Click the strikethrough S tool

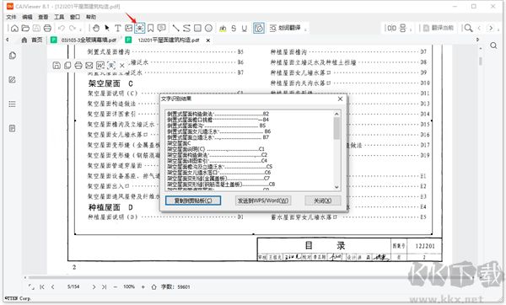(x=234, y=29)
